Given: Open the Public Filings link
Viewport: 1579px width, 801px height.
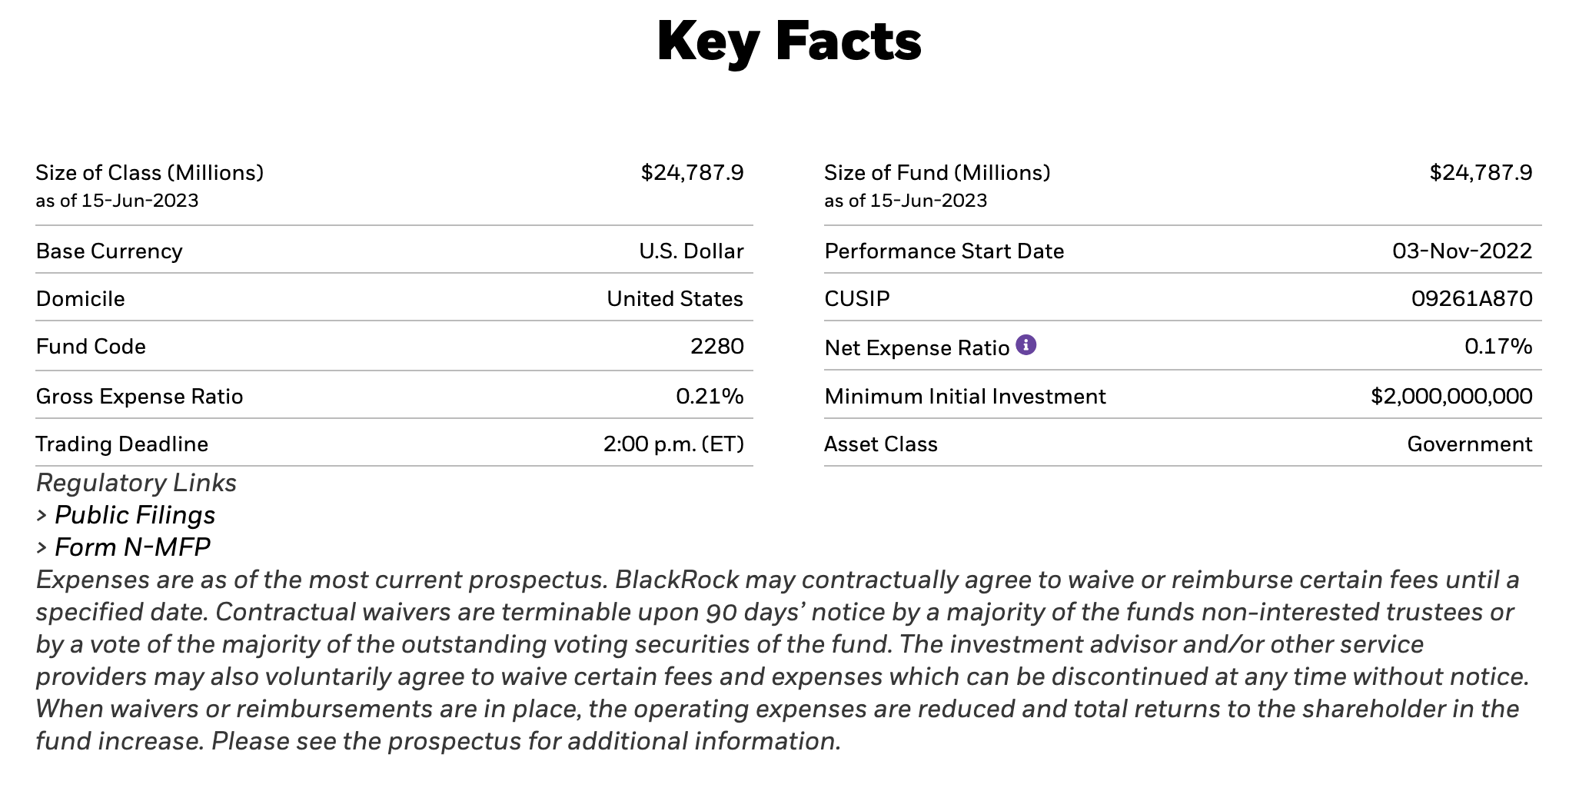Looking at the screenshot, I should click(135, 515).
